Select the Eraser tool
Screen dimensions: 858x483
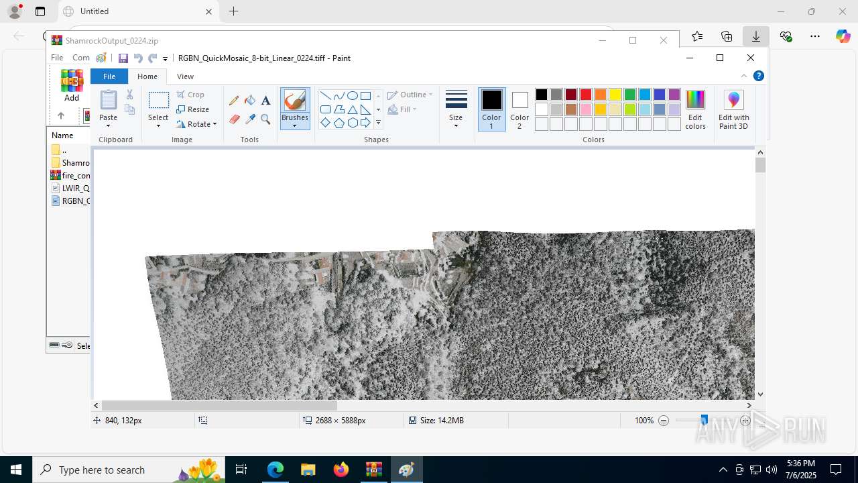tap(234, 119)
